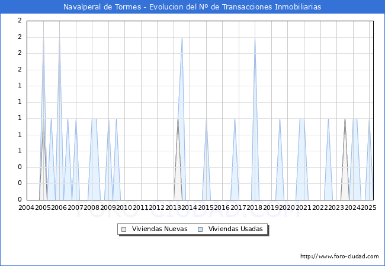
Task: Click the 2020 x-axis label
Action: tap(287, 207)
